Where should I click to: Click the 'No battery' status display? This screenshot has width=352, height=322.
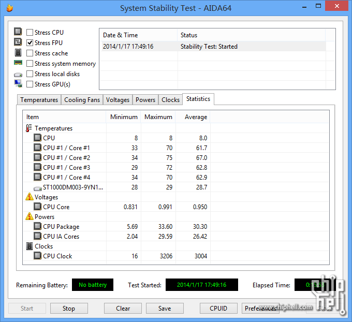coord(93,285)
